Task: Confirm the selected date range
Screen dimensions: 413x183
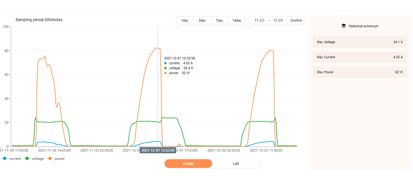Action: click(296, 21)
